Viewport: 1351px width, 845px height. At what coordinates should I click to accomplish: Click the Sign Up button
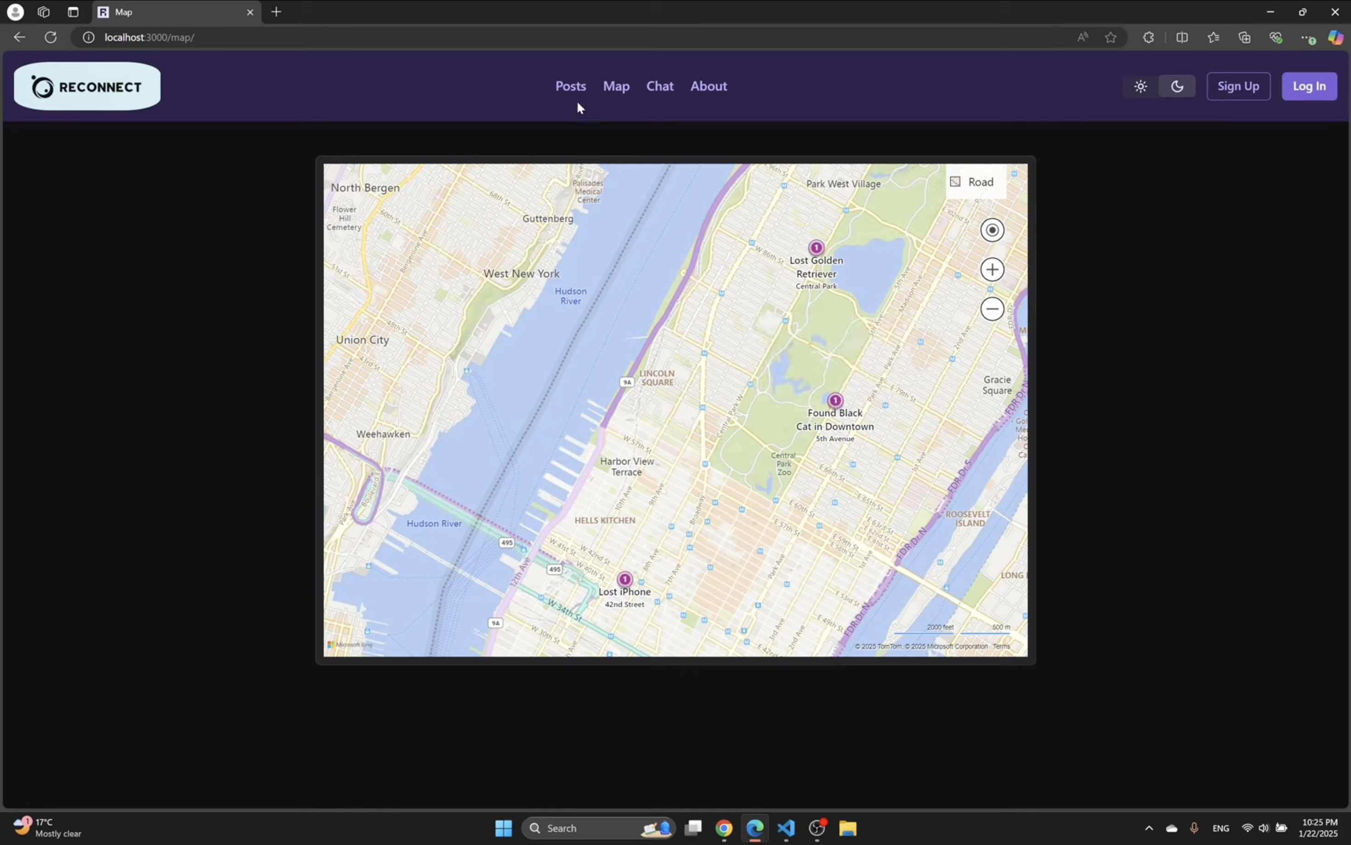coord(1238,86)
